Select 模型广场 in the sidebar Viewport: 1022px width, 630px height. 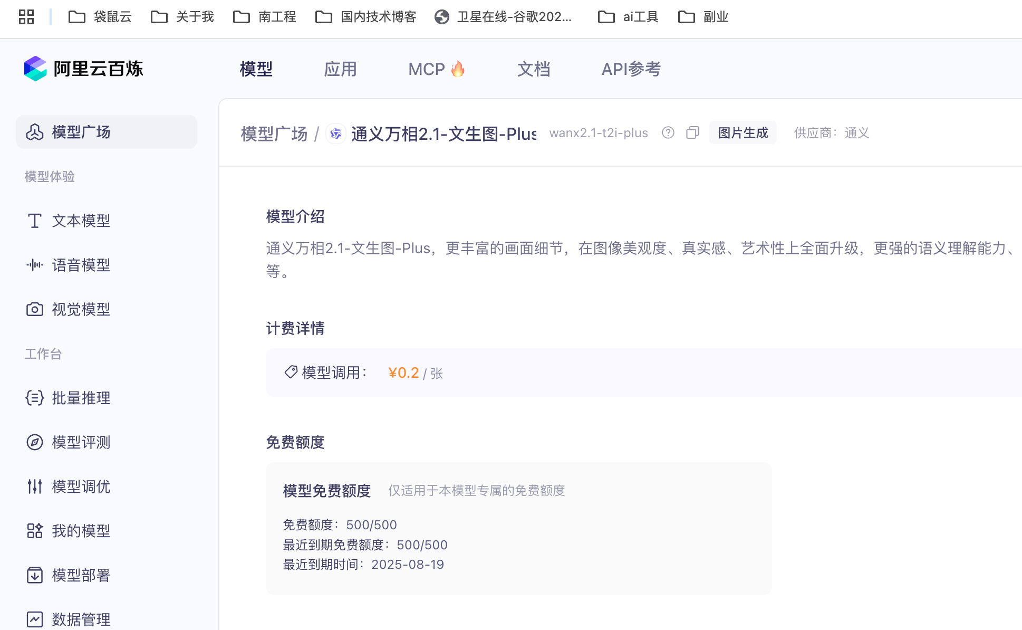(107, 132)
